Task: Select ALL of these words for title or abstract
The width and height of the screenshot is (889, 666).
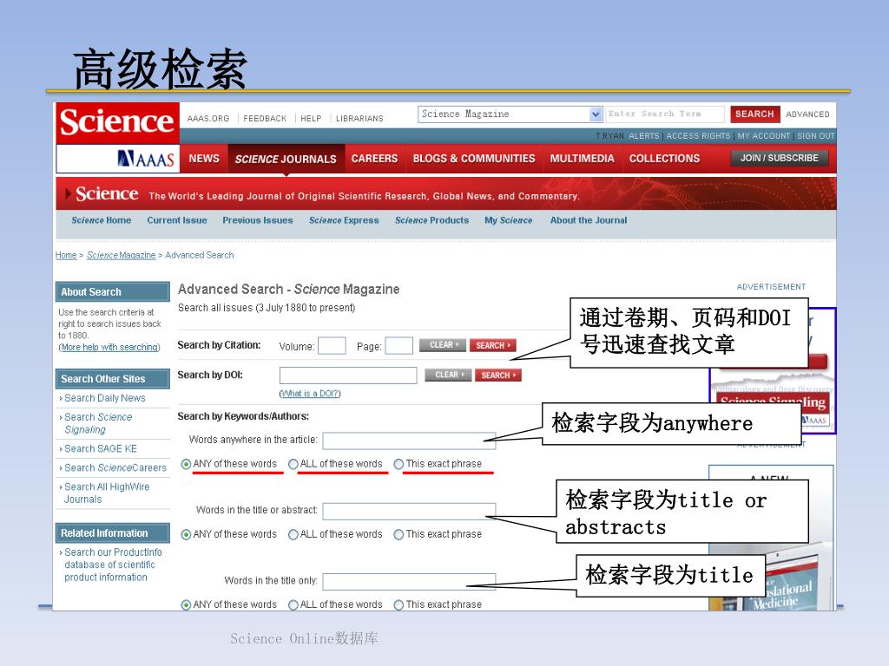Action: click(x=293, y=534)
